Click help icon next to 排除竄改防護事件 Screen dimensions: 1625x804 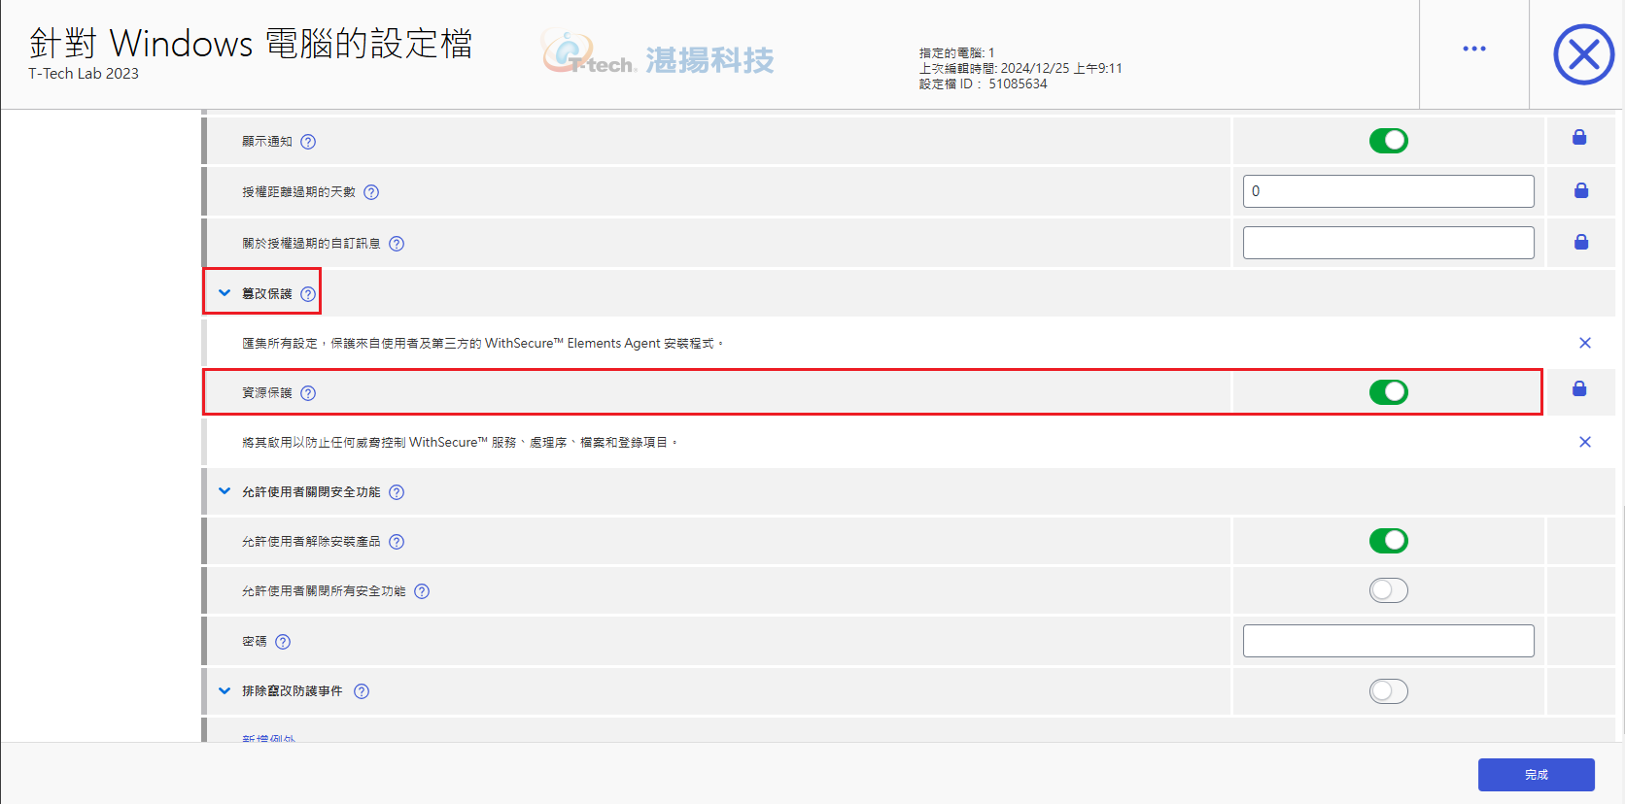tap(362, 691)
